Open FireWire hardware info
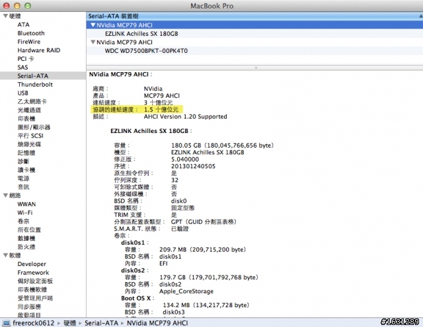Screen dimensions: 423x327 29,42
